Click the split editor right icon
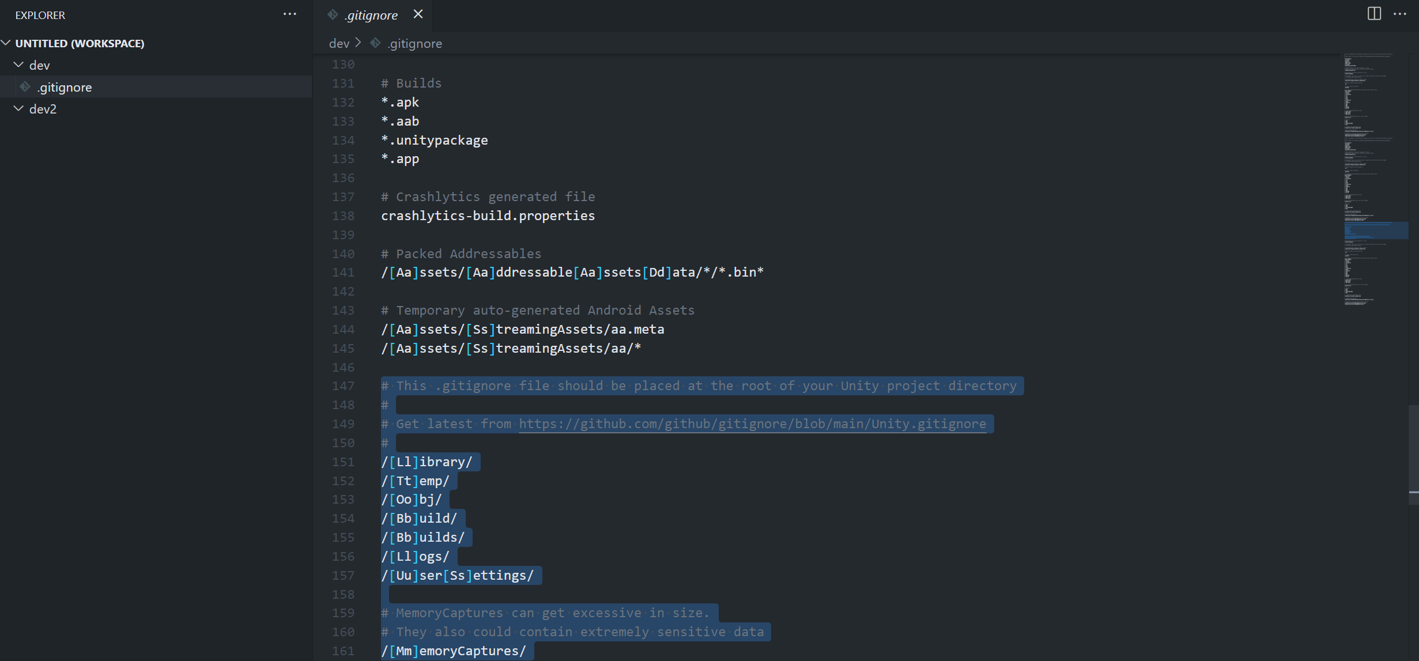Screen dimensions: 1419x661 coord(1374,14)
